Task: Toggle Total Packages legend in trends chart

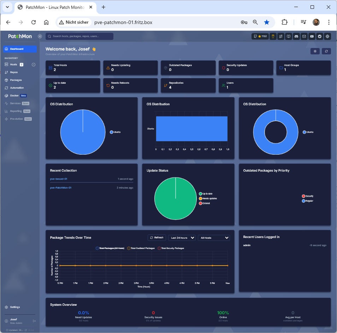Action: [x=110, y=248]
